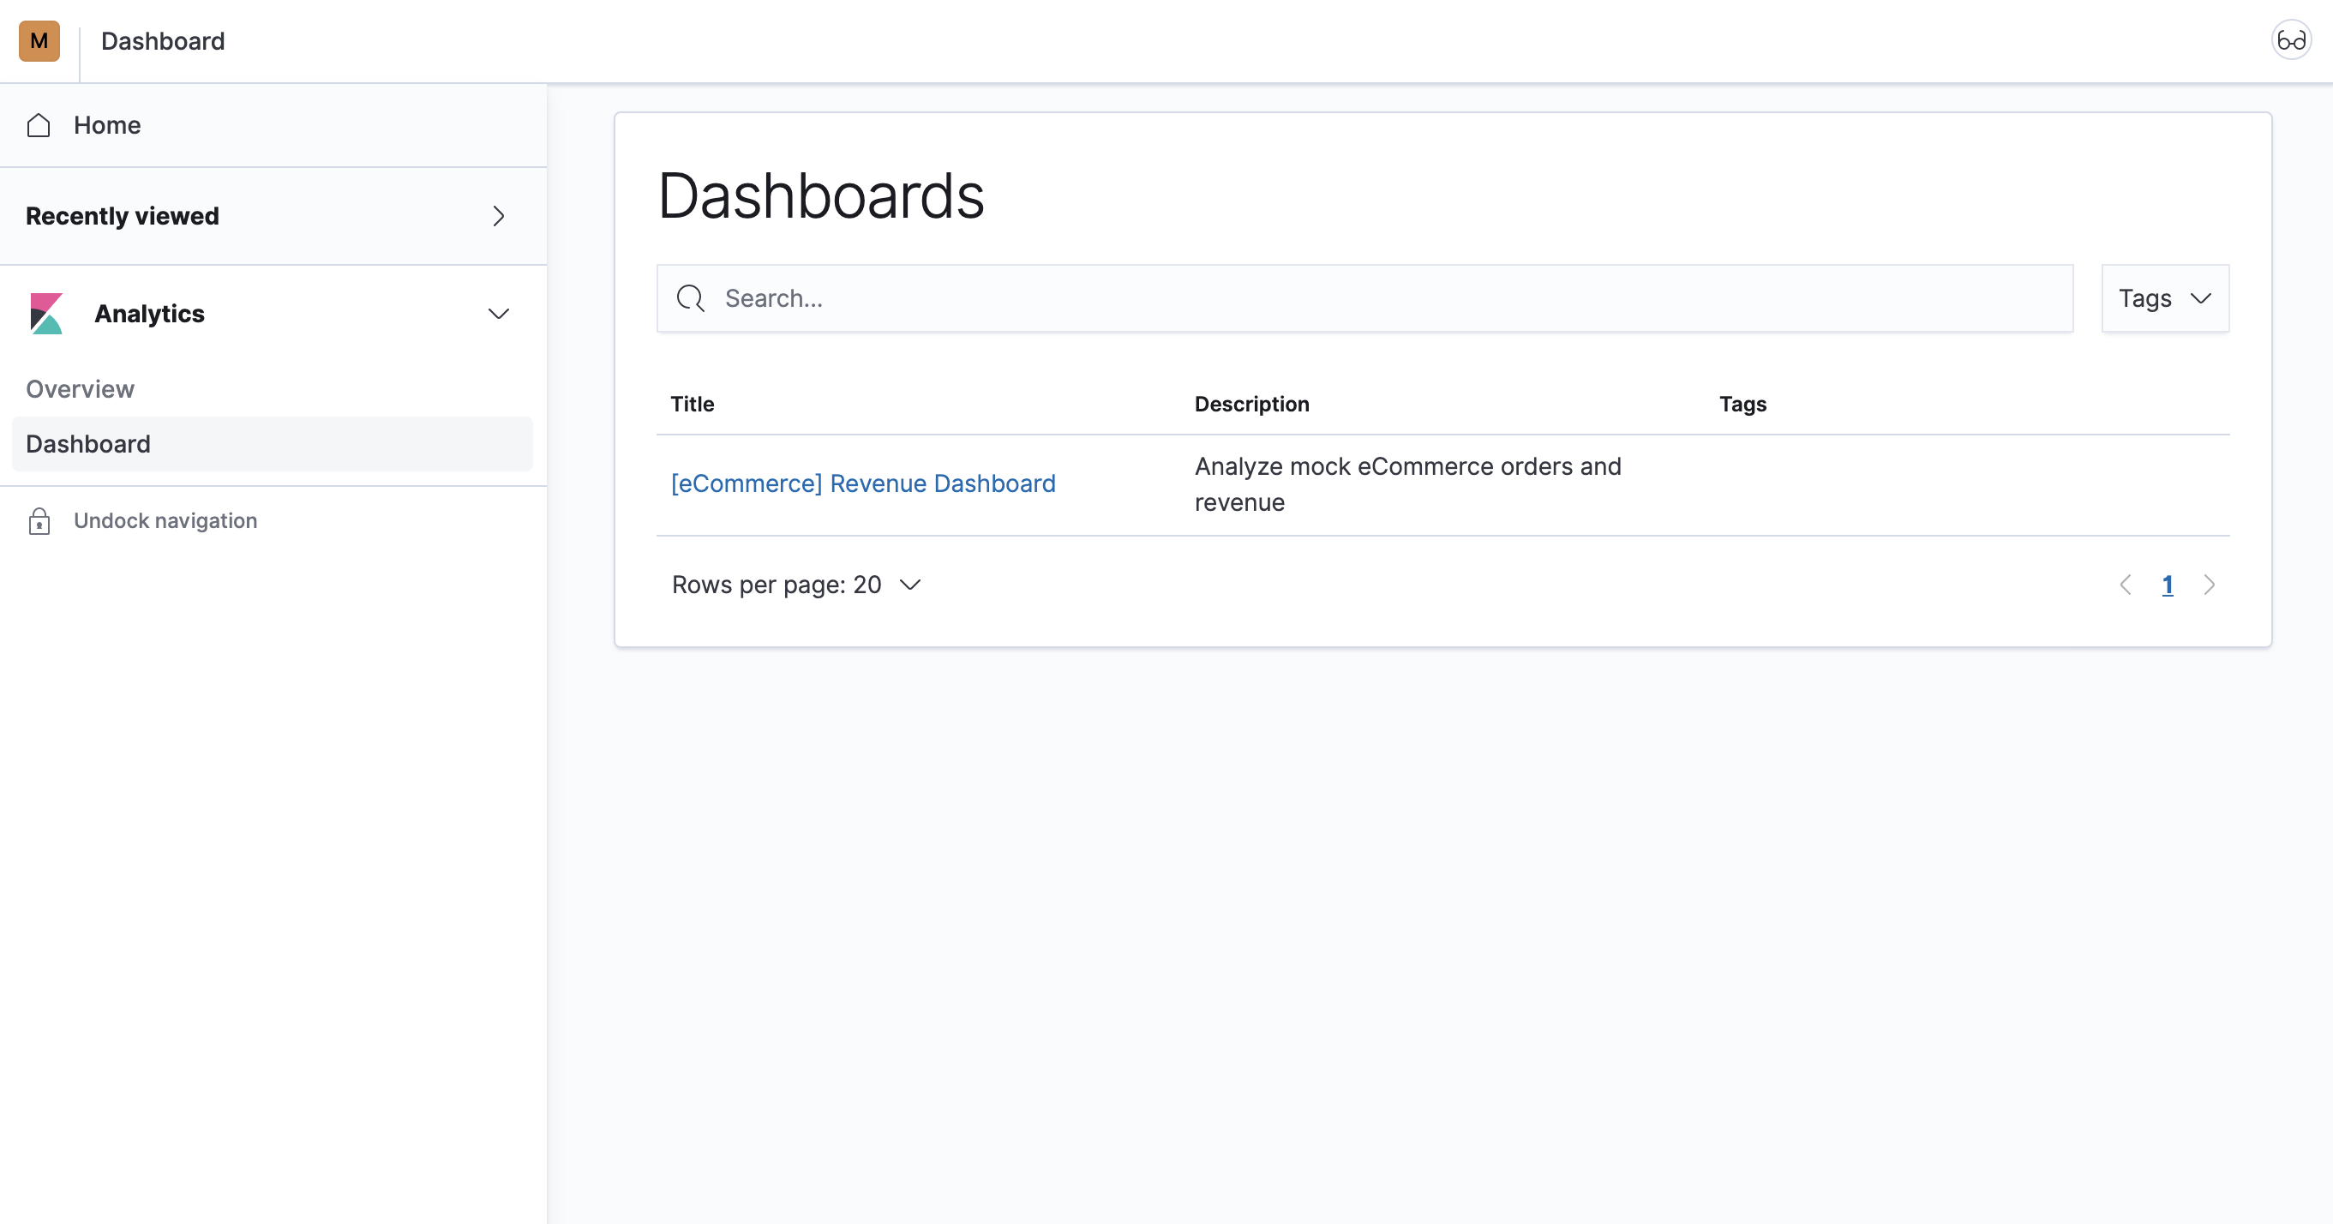Click the back arrow pagination icon

click(x=2126, y=584)
